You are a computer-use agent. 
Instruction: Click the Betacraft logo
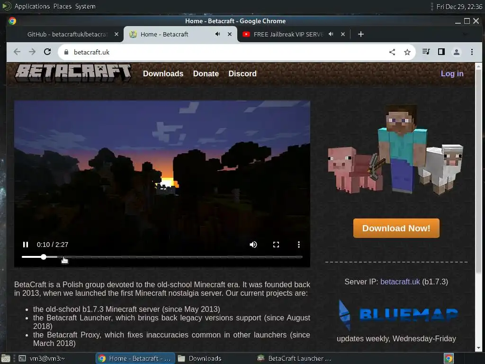73,73
